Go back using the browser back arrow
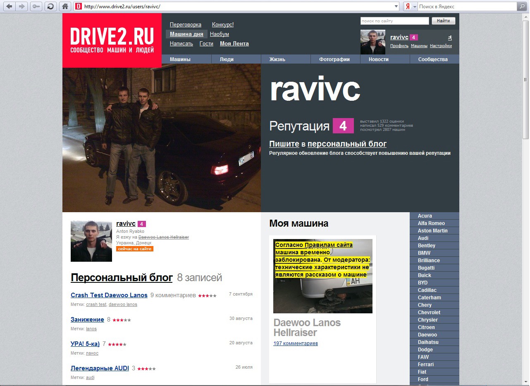530x386 pixels. (9, 6)
